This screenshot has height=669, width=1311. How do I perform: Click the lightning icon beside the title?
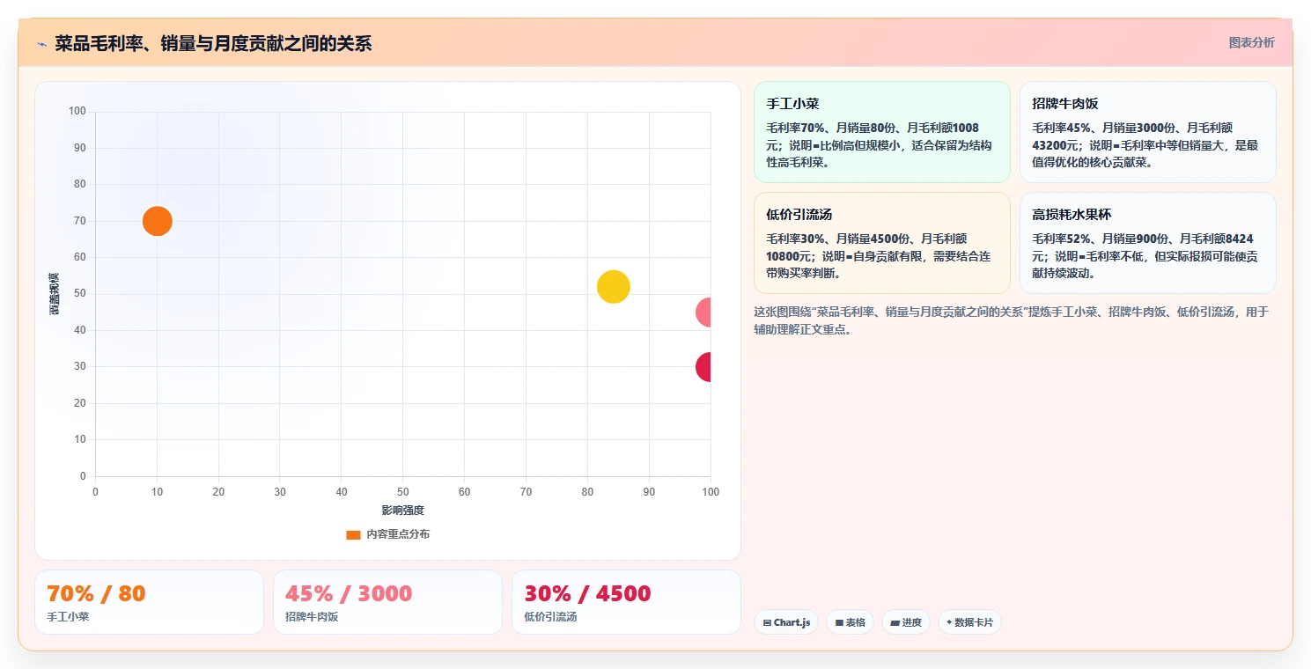click(41, 44)
